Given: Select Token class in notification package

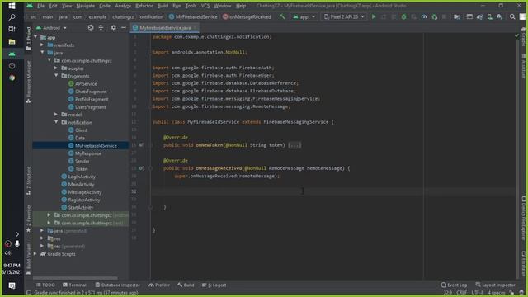Looking at the screenshot, I should pos(81,168).
